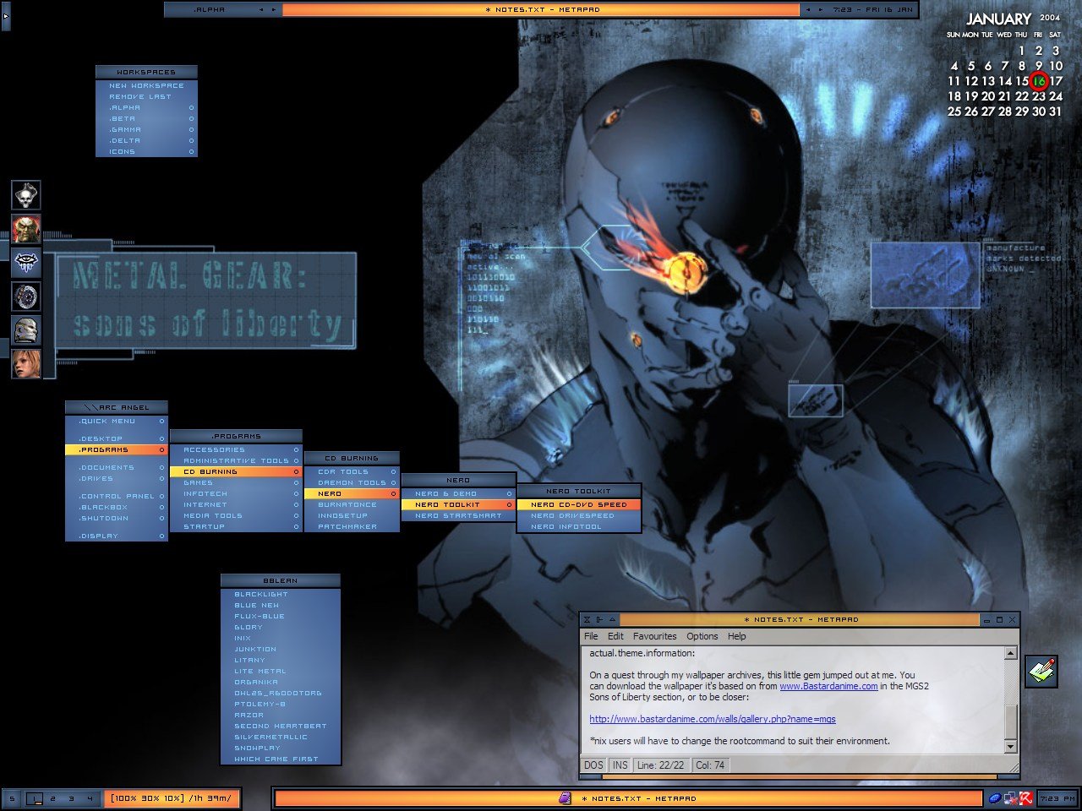
Task: Click Nero DriveSpeed entry
Action: click(x=579, y=515)
